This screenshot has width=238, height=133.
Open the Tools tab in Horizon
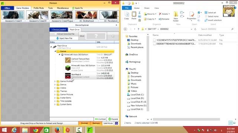(51, 8)
